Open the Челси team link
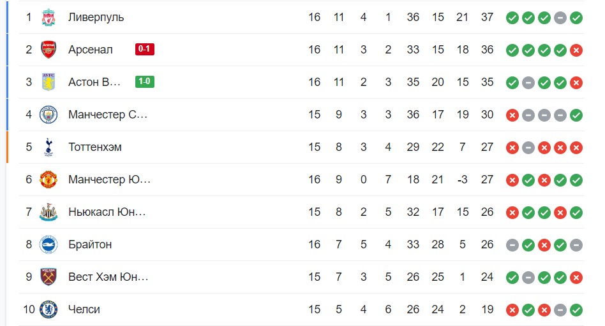605x326 pixels. (x=84, y=309)
